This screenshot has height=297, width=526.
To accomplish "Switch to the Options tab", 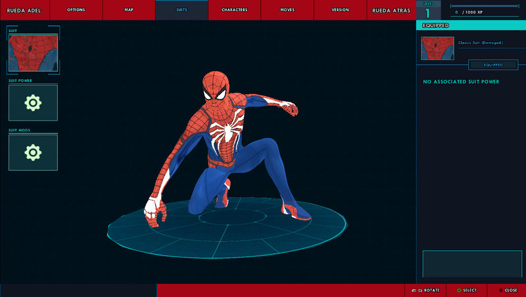I will [76, 10].
